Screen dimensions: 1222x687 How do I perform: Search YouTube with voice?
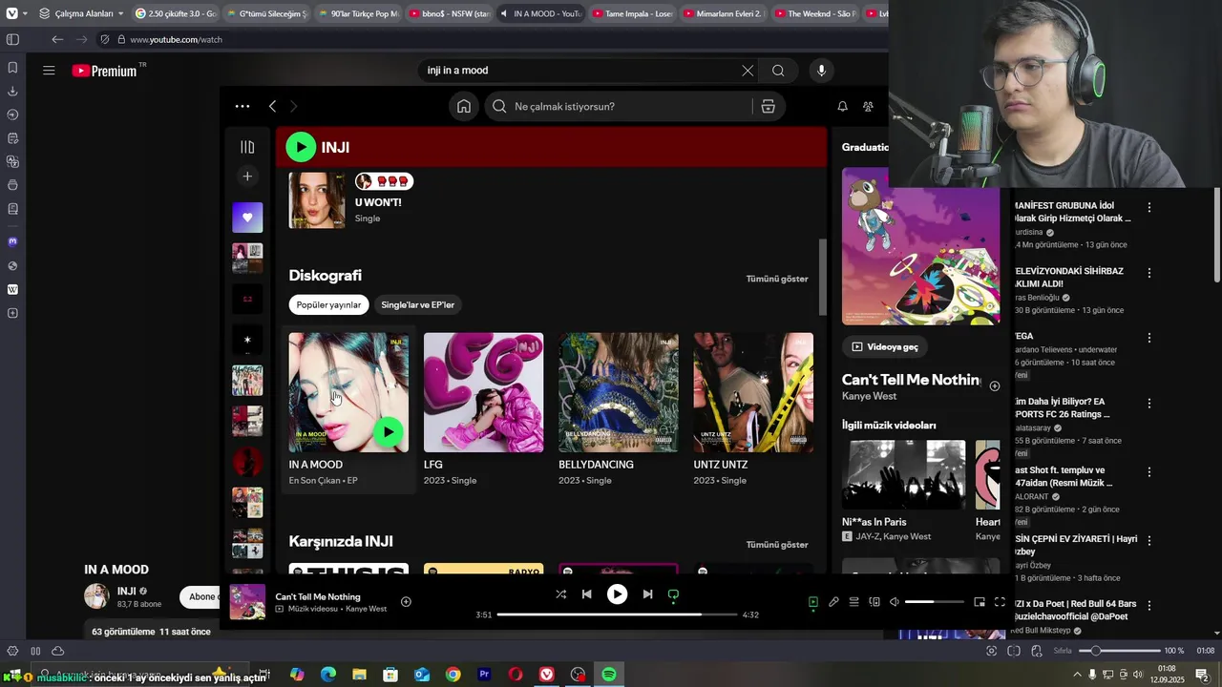tap(821, 71)
